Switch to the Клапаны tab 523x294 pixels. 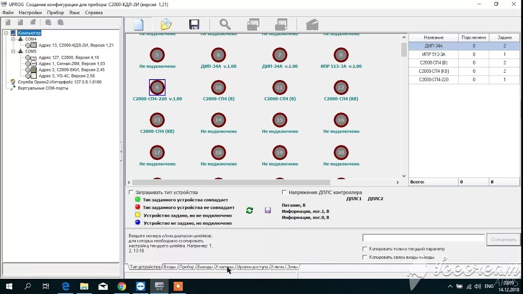tap(225, 267)
